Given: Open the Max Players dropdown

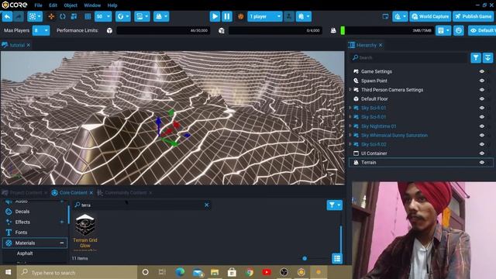Looking at the screenshot, I should tap(41, 30).
